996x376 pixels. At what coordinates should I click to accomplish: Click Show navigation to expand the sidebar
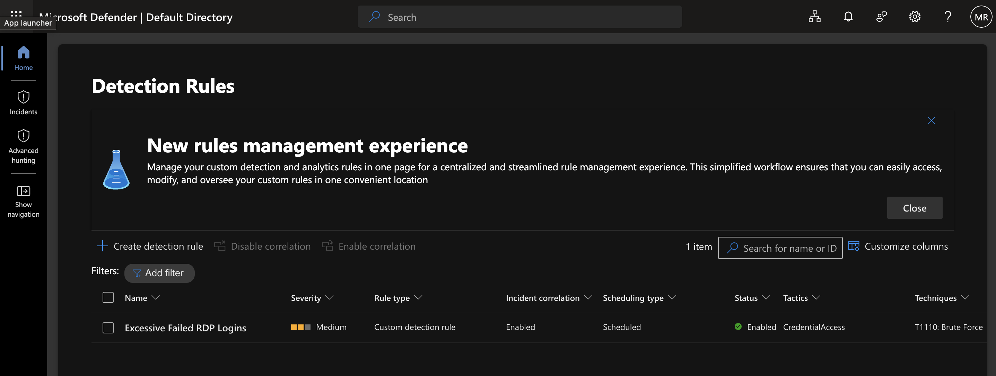point(23,201)
